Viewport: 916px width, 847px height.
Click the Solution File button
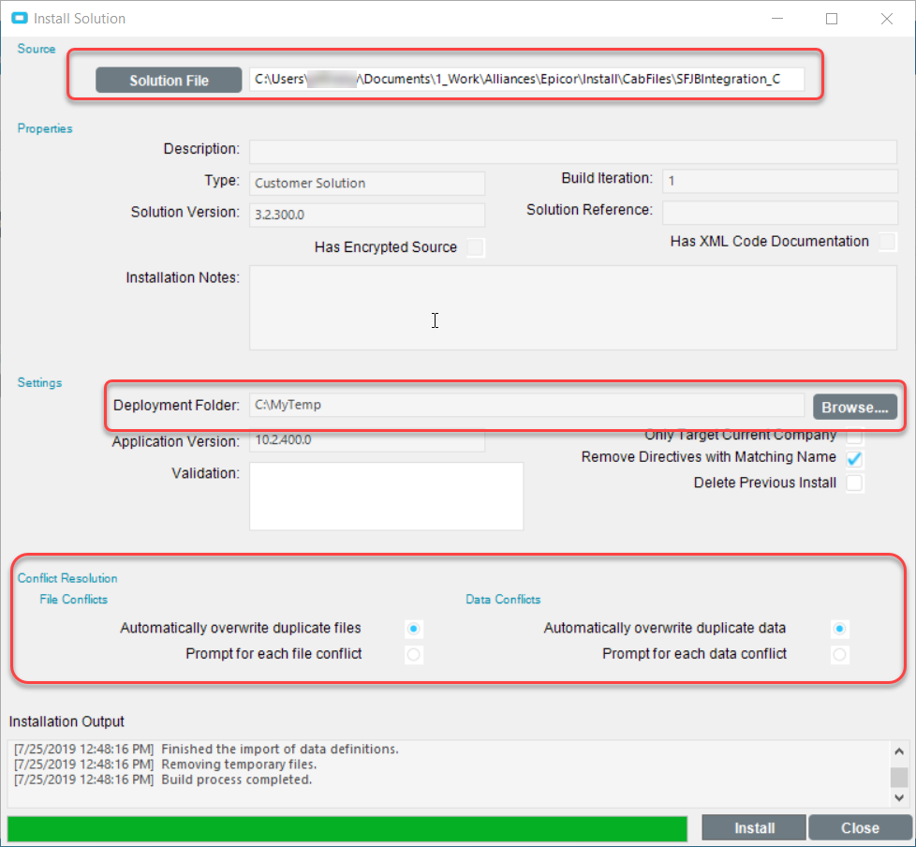point(169,81)
